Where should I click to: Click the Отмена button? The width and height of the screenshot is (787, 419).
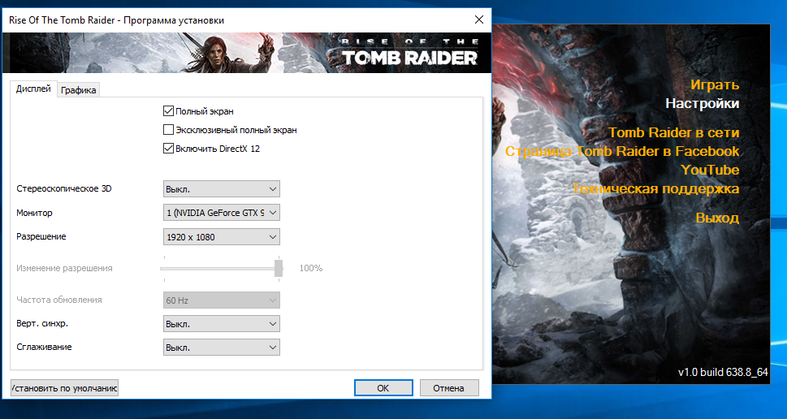coord(448,388)
